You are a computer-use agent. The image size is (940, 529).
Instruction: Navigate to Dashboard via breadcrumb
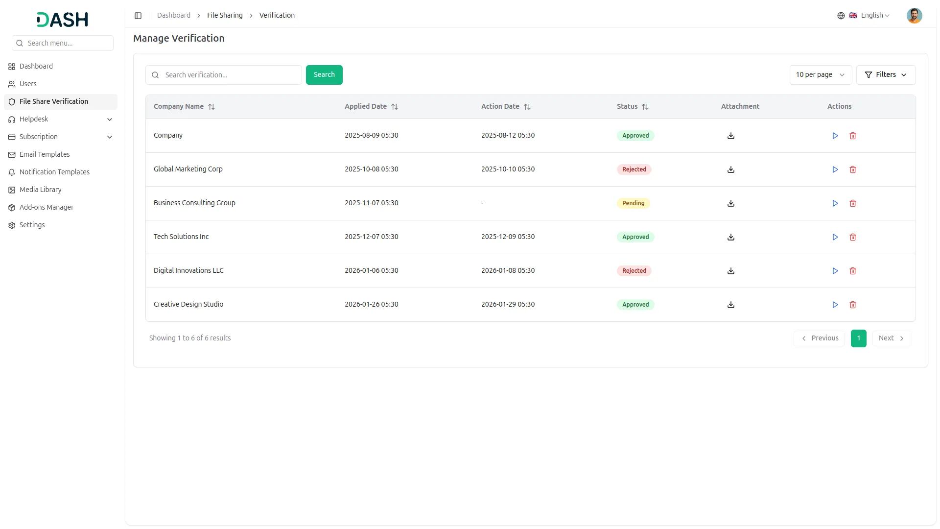(x=174, y=15)
